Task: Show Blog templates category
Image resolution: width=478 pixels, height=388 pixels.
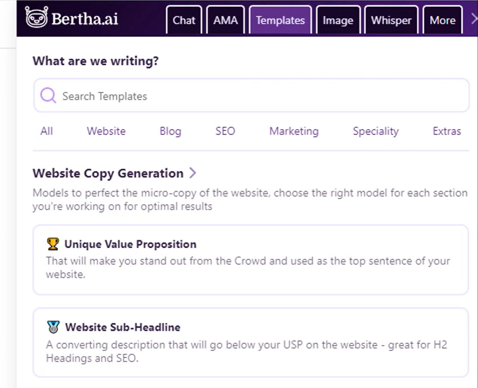Action: click(170, 131)
